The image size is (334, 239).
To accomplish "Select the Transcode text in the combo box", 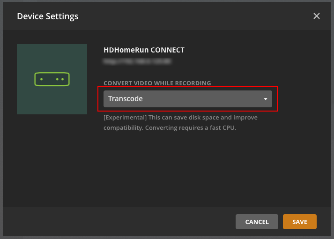I will pyautogui.click(x=126, y=99).
